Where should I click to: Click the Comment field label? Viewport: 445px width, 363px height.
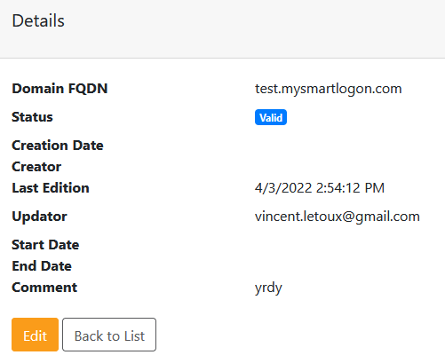pyautogui.click(x=44, y=288)
